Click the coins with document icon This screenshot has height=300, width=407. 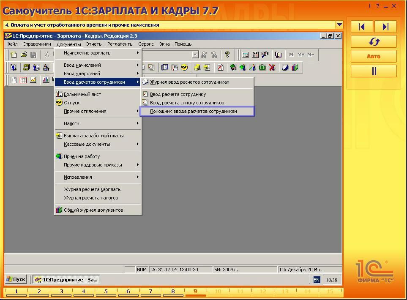pos(207,68)
